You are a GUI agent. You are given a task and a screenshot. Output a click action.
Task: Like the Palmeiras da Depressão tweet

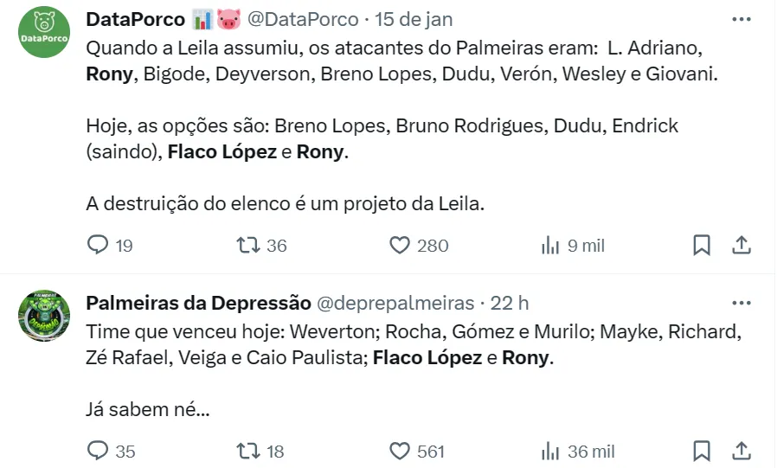coord(399,451)
